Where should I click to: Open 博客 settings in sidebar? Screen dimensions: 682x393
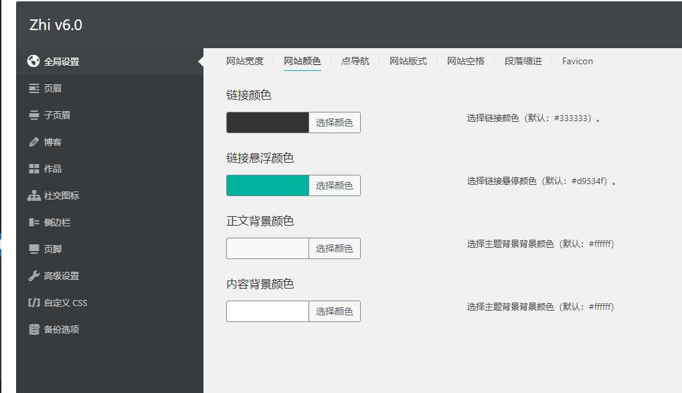click(x=110, y=142)
